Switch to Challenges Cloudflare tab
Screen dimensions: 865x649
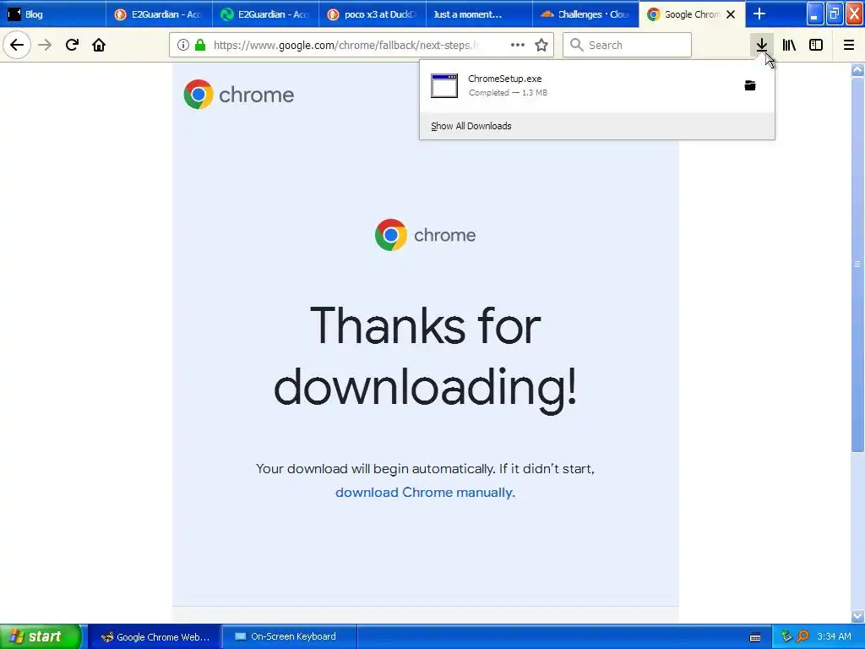point(585,14)
